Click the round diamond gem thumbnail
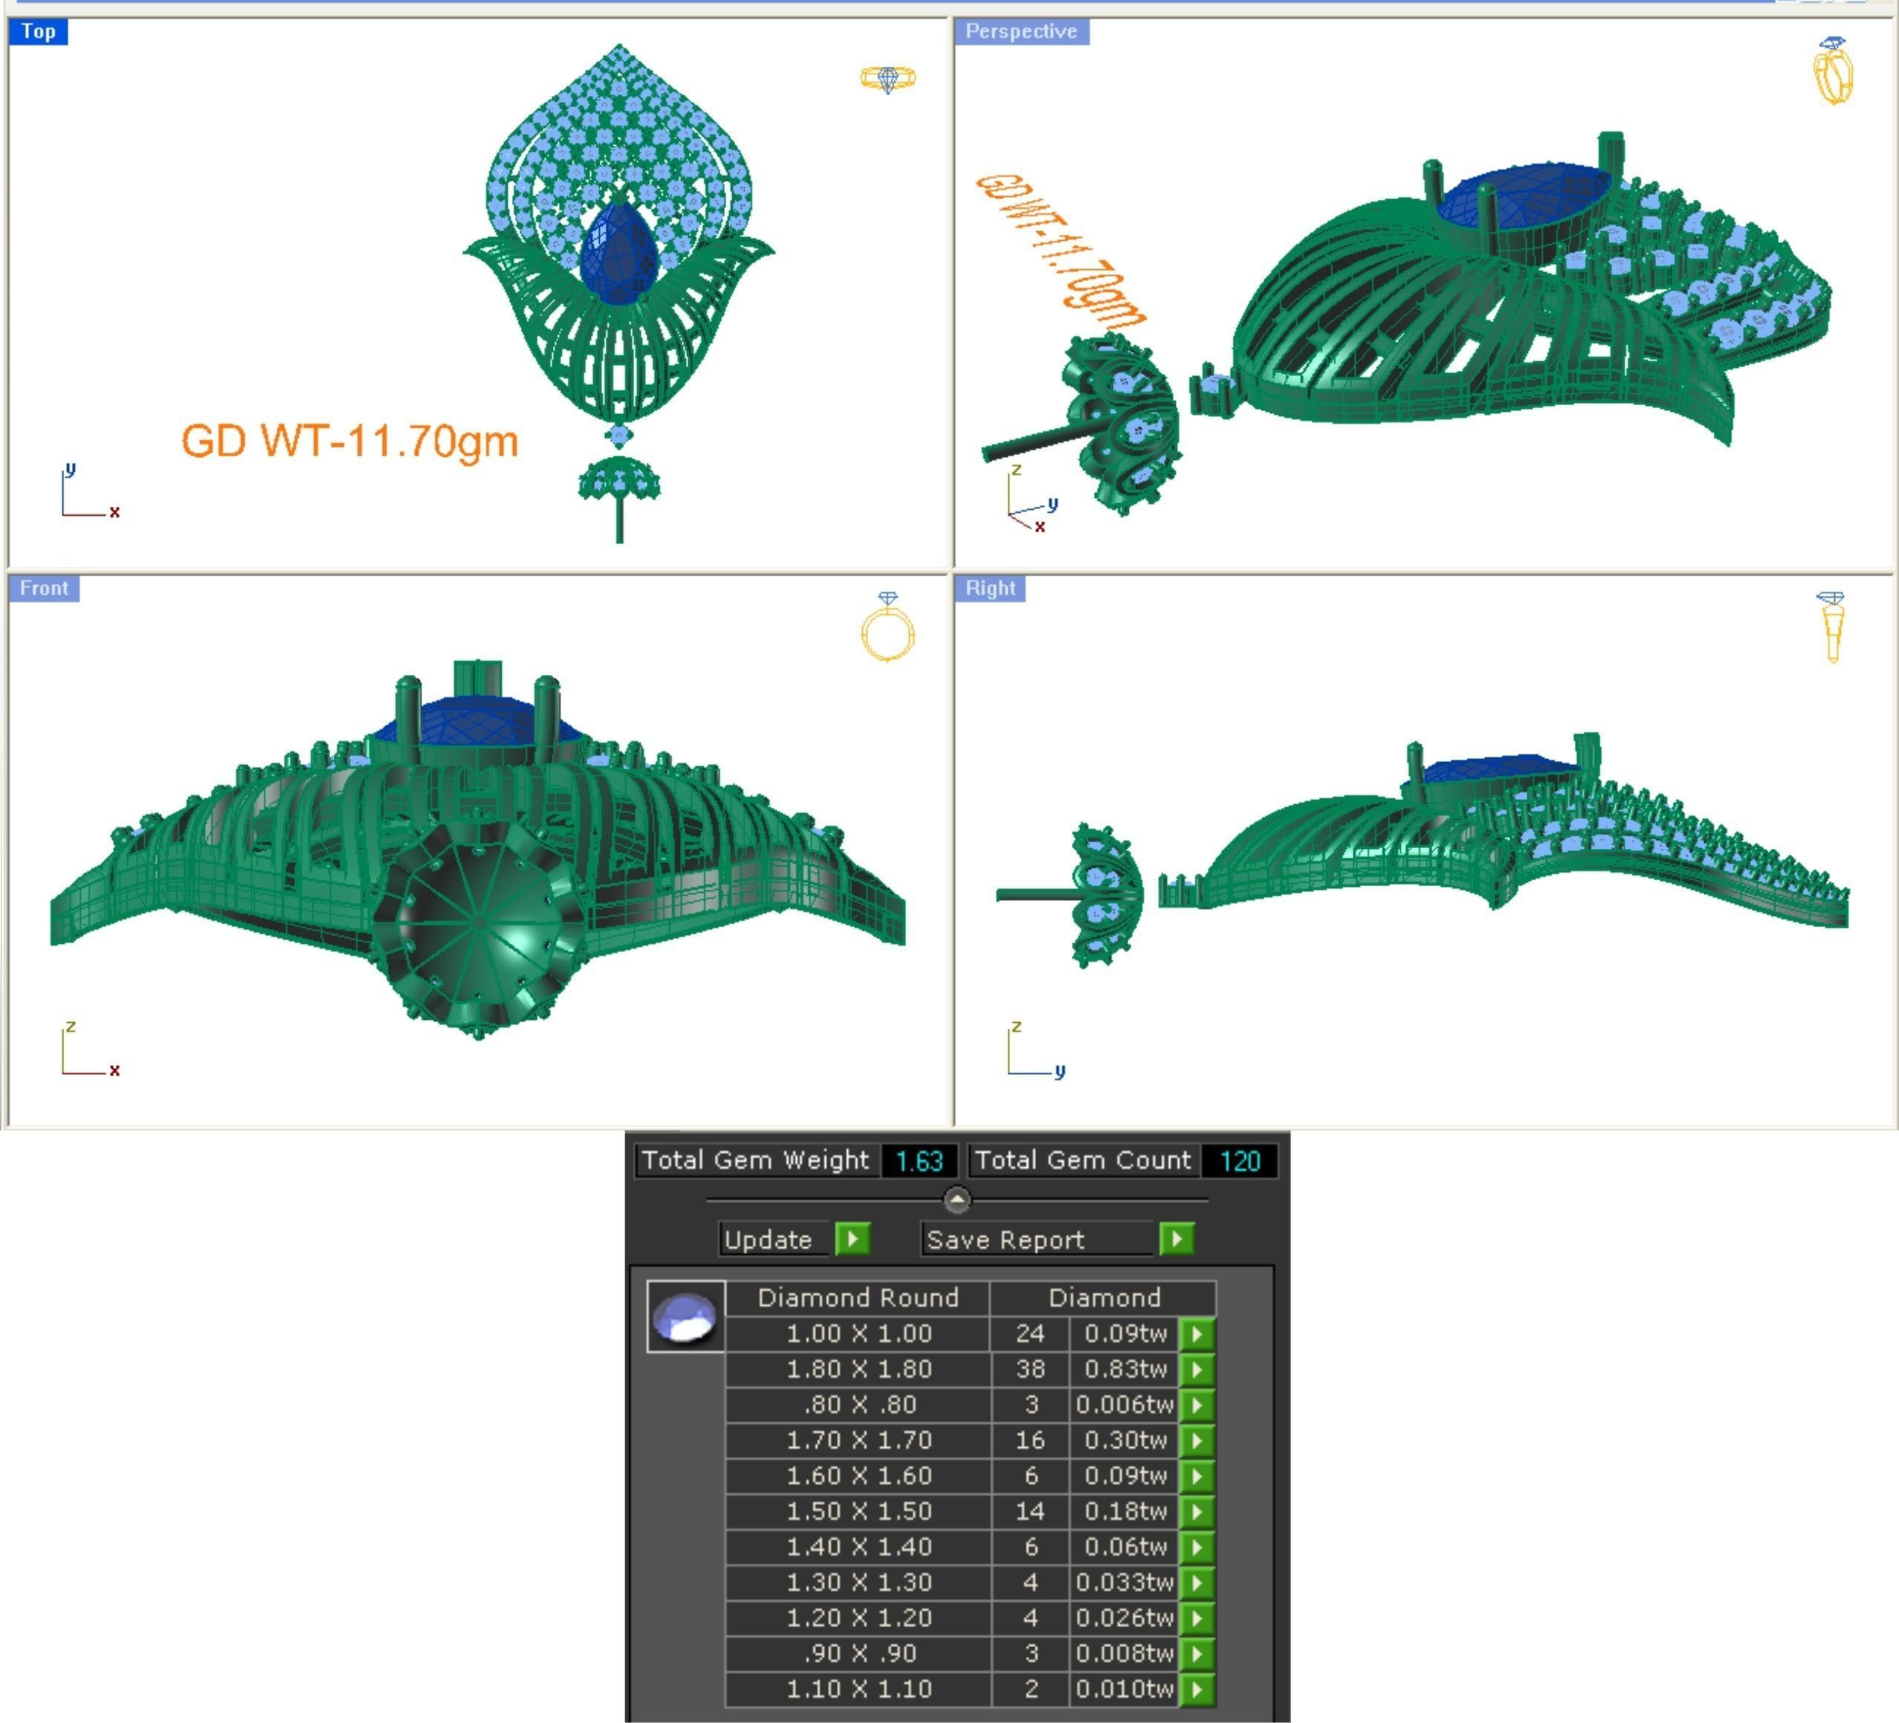 click(686, 1317)
